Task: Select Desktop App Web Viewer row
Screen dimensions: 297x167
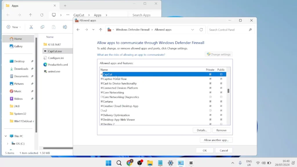Action: pyautogui.click(x=163, y=119)
